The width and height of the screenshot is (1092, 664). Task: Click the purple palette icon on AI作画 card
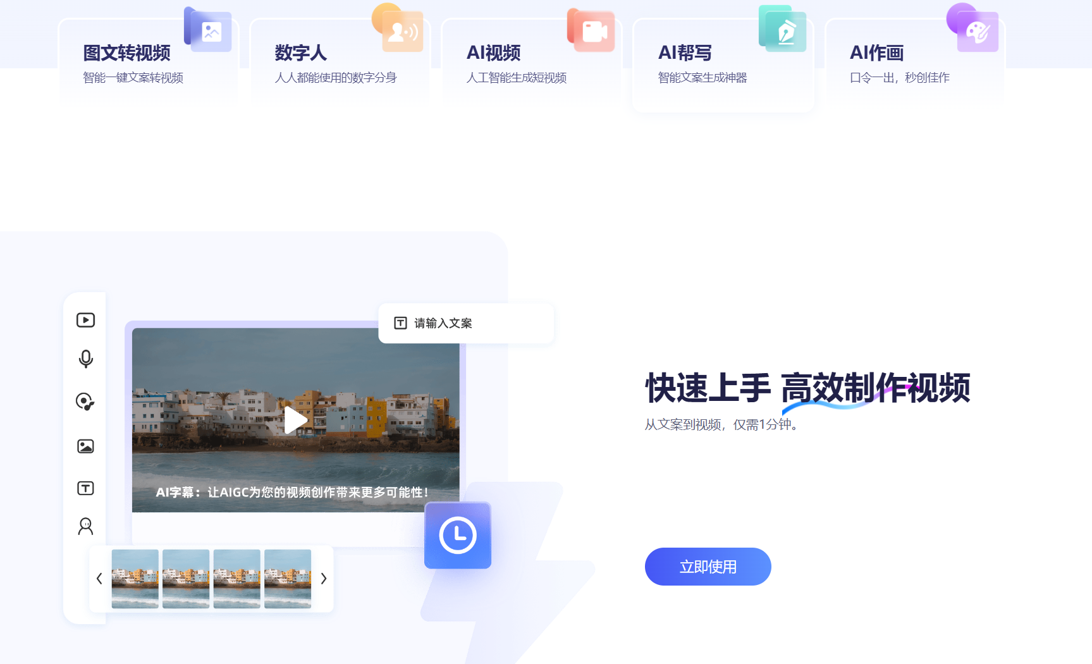click(973, 28)
